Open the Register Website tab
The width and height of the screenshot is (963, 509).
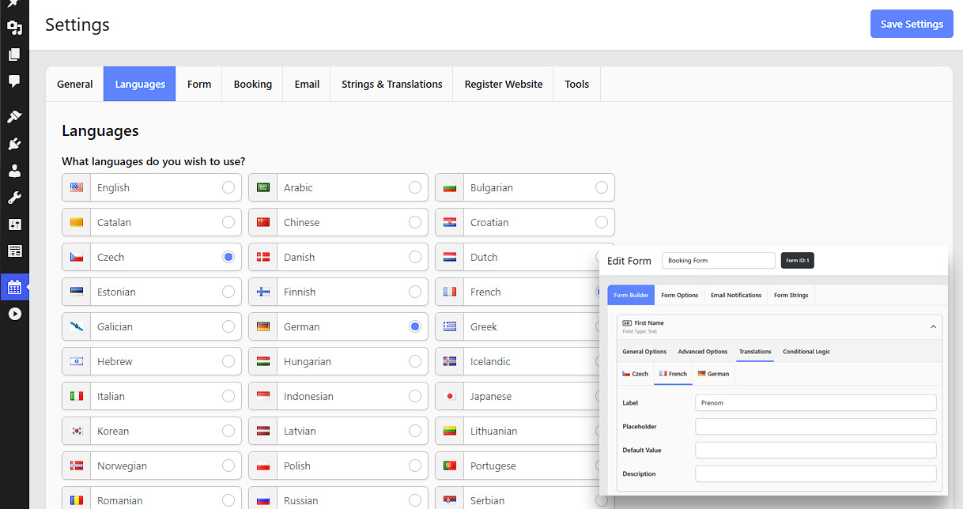coord(504,84)
